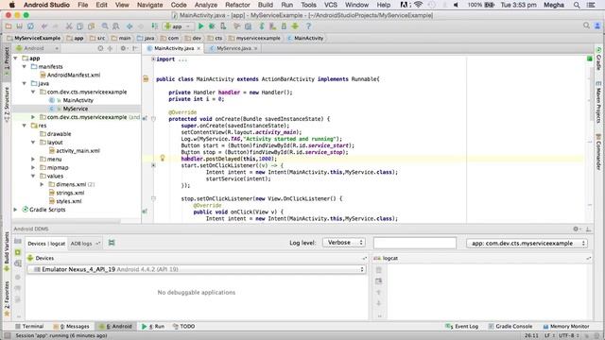This screenshot has height=340, width=605.
Task: Click the Clear logcat trash icon
Action: pyautogui.click(x=378, y=270)
